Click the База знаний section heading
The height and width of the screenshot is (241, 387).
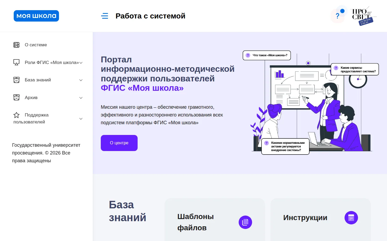(x=127, y=211)
